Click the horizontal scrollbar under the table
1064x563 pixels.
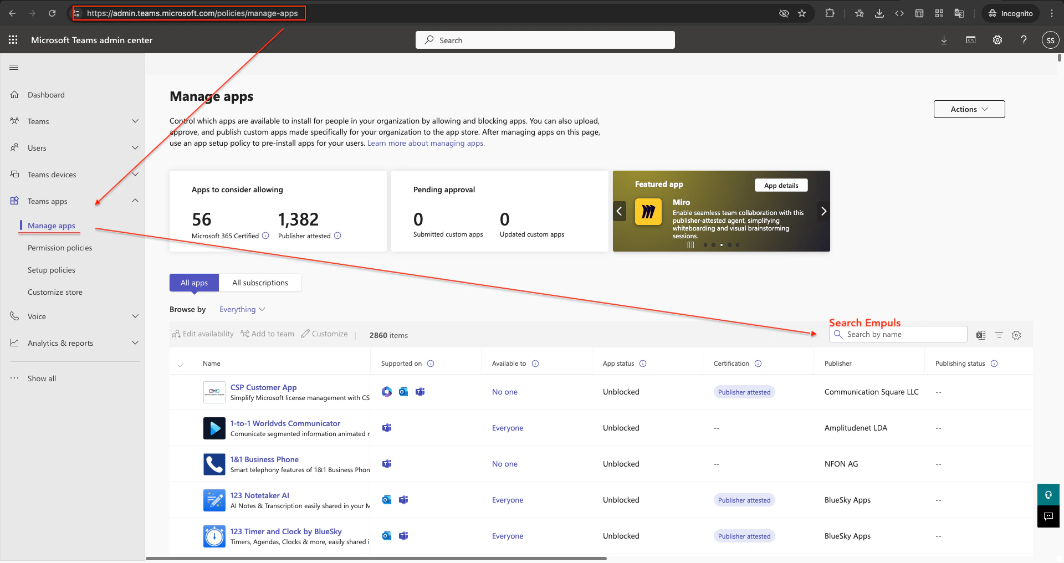point(376,558)
